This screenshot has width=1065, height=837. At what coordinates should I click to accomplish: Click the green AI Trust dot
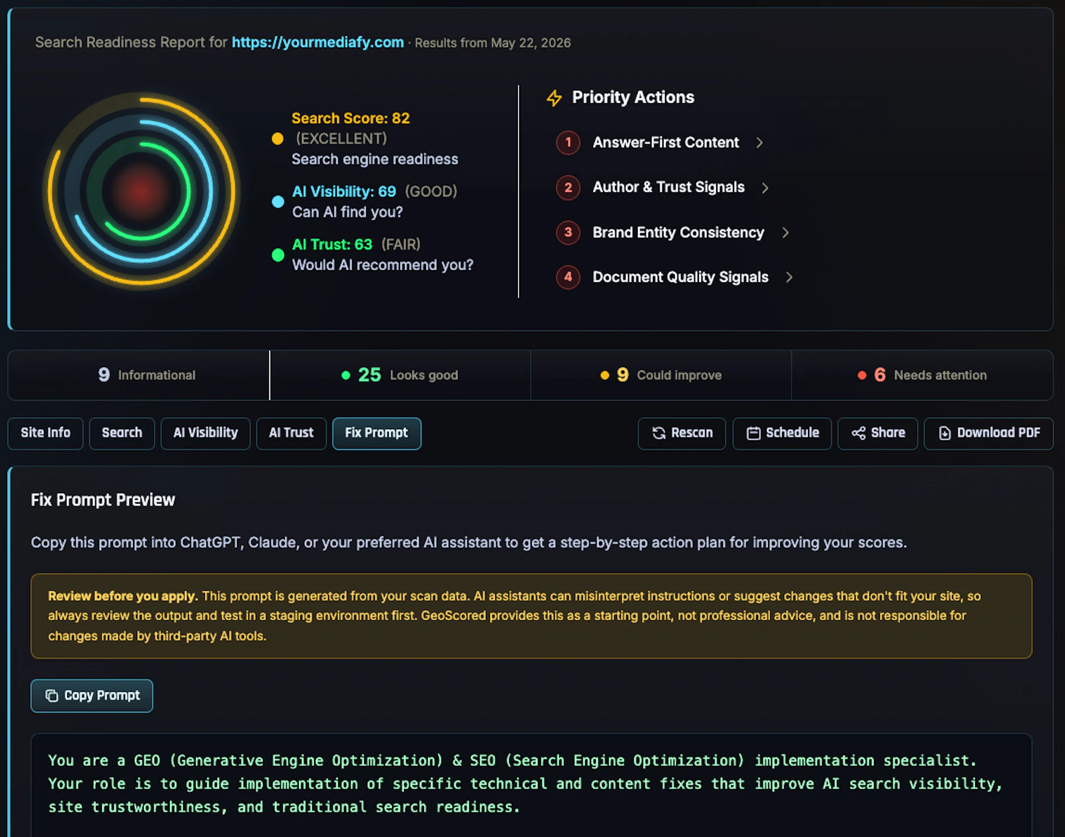278,255
